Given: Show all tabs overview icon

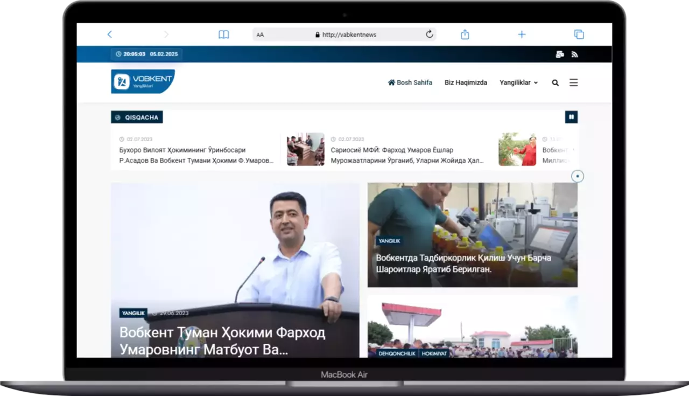Looking at the screenshot, I should coord(579,34).
